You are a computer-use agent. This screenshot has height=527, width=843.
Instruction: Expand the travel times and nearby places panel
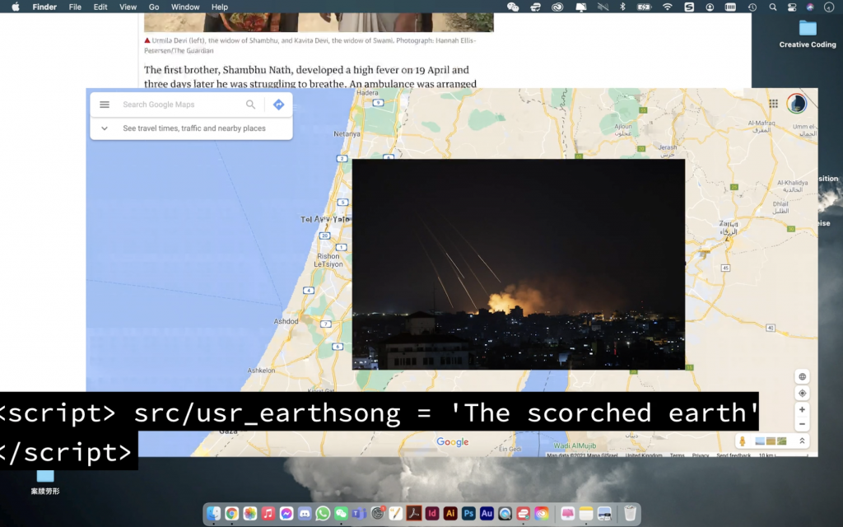click(191, 128)
